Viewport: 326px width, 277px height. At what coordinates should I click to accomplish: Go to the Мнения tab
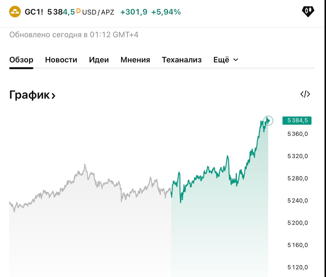(135, 60)
